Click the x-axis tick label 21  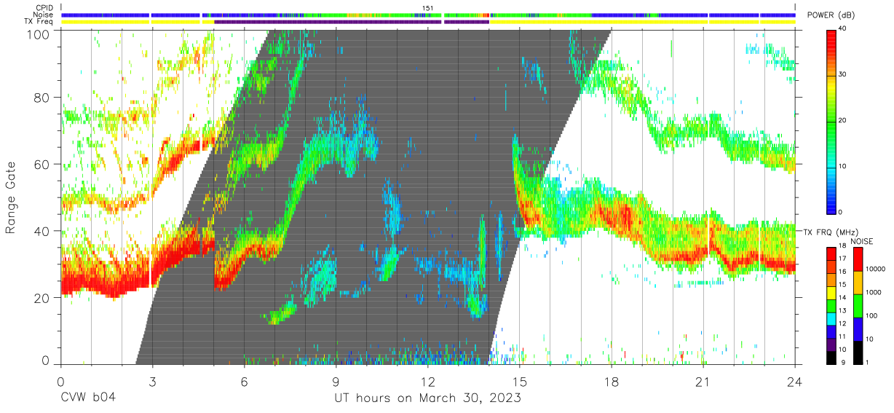pos(703,381)
